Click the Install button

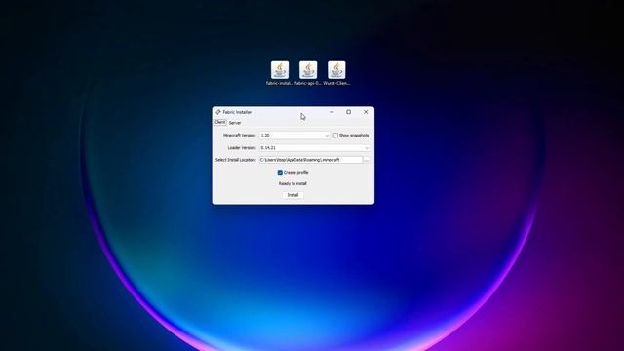(x=292, y=195)
